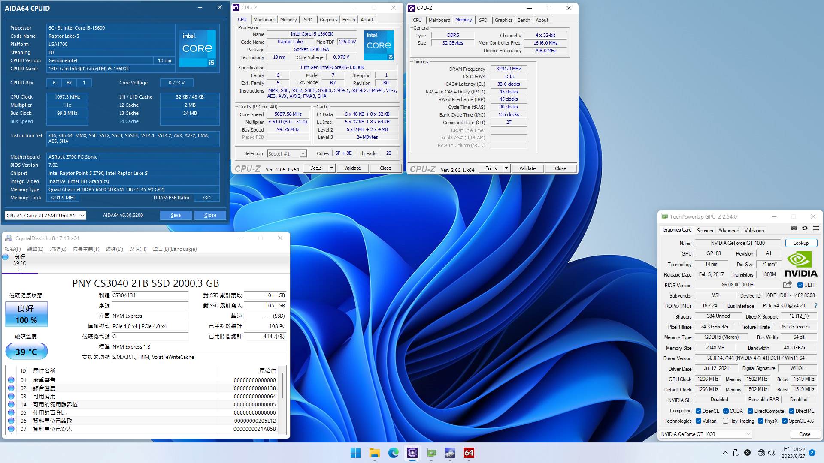Click the volume speaker icon in system tray
The width and height of the screenshot is (824, 463).
pos(772,453)
